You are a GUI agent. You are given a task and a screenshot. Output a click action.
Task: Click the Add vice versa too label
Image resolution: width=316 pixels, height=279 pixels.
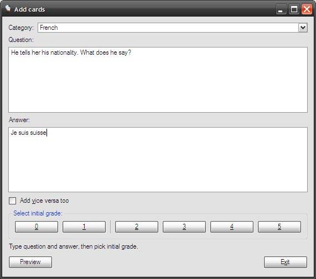point(44,201)
